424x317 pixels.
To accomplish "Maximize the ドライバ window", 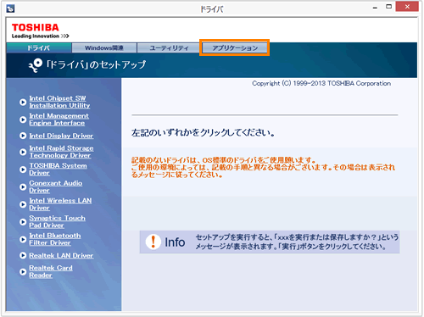I will [x=389, y=7].
